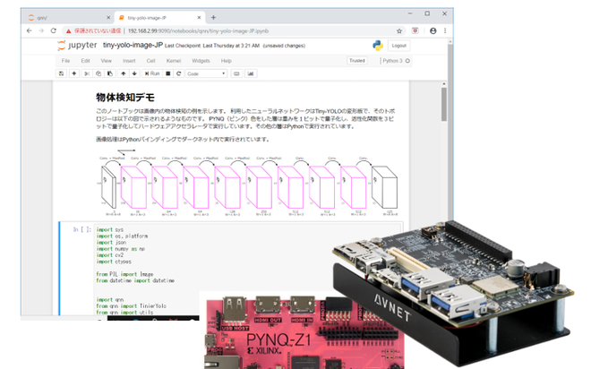Click the bar chart toolbar icon

[x=251, y=73]
